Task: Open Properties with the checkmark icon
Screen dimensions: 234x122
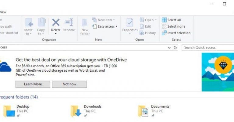Action: [x=130, y=23]
